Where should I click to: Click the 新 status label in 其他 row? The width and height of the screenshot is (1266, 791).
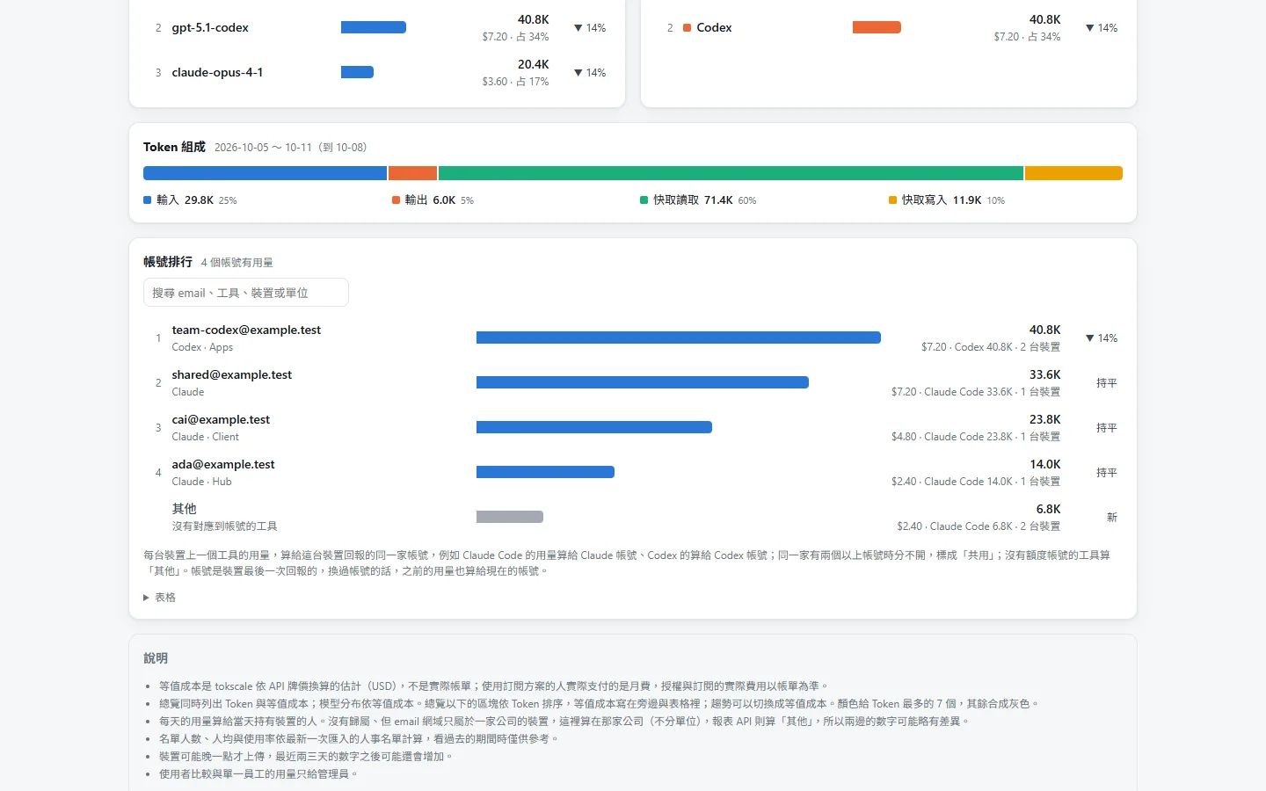[1112, 518]
